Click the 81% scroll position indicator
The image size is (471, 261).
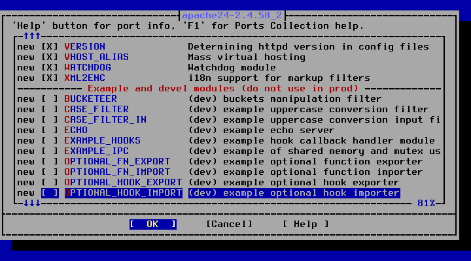point(427,204)
